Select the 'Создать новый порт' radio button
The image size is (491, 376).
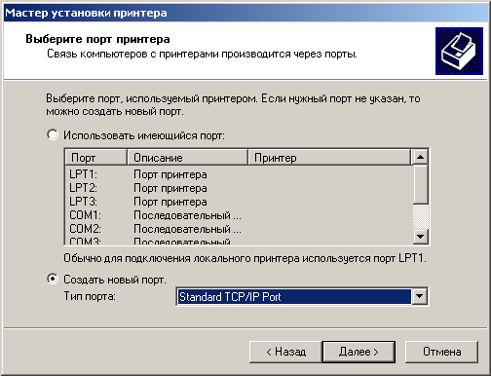53,279
